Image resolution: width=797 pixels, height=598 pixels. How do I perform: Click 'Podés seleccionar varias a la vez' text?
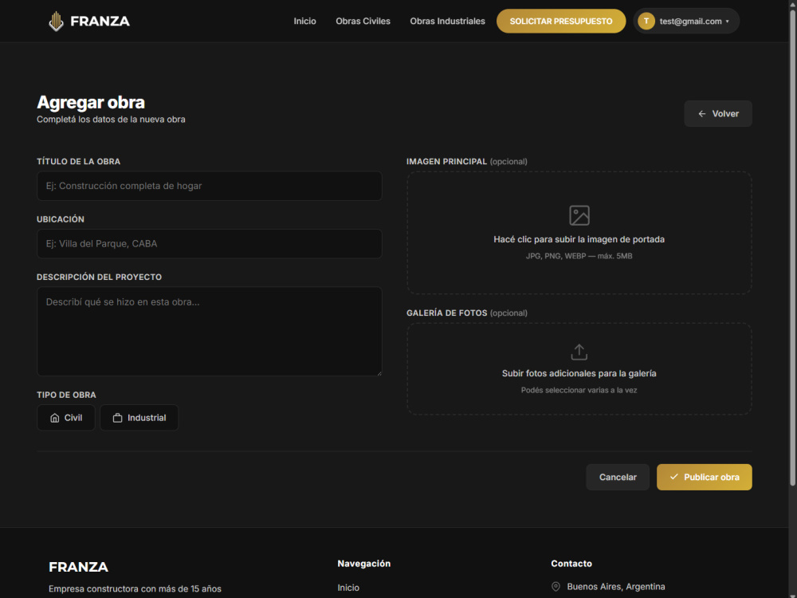coord(579,391)
